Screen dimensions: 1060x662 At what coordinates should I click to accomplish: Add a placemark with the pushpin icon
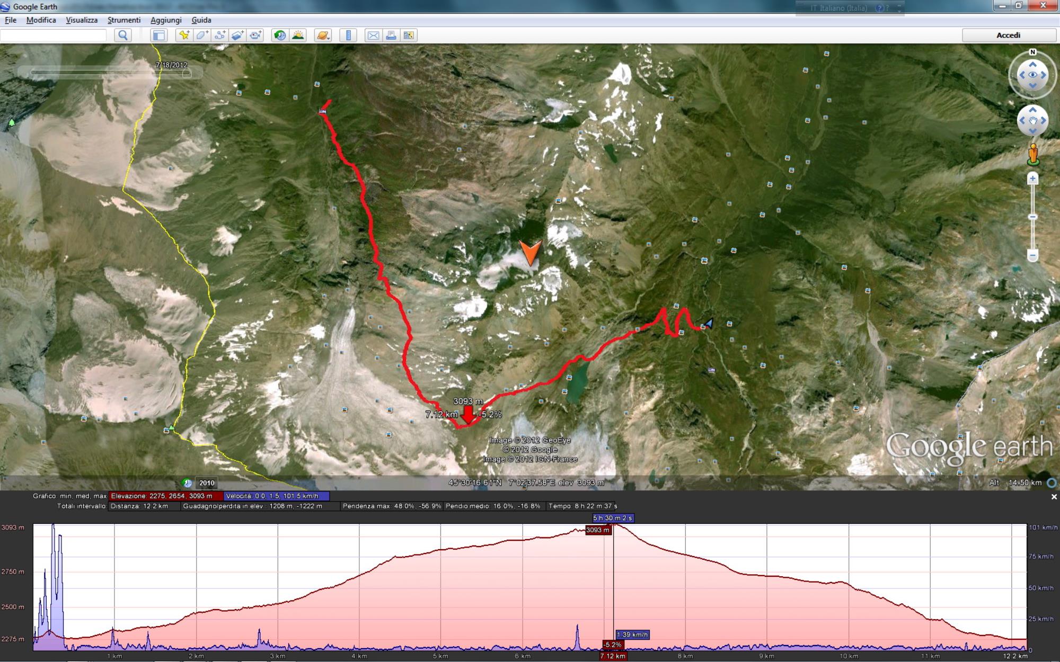[x=184, y=35]
